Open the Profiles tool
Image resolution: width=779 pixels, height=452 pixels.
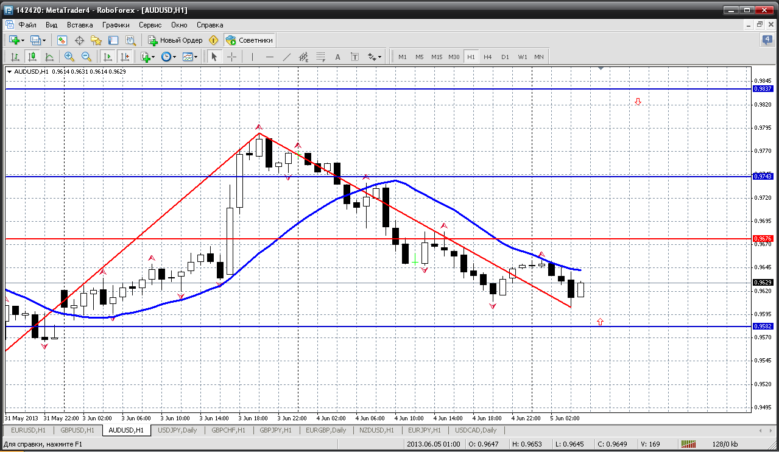coord(35,40)
